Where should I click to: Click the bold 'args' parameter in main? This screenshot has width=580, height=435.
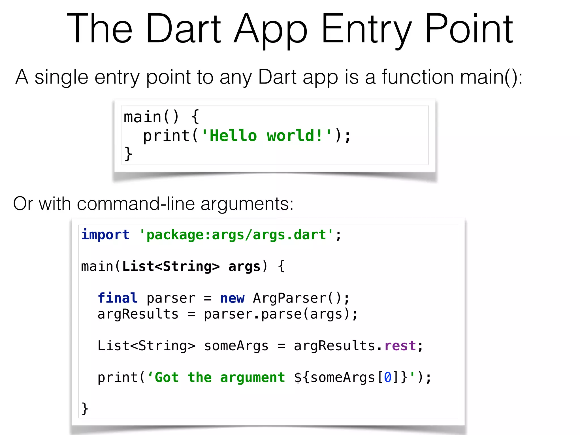(x=244, y=266)
